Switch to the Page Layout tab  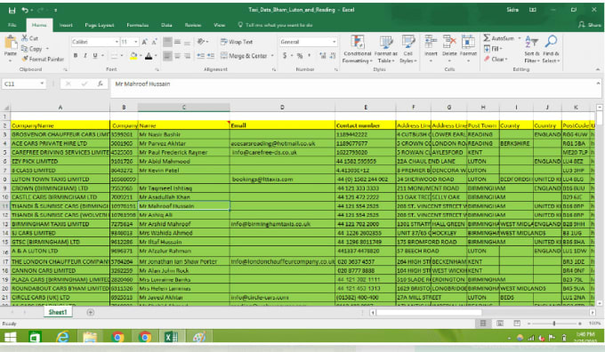coord(100,25)
